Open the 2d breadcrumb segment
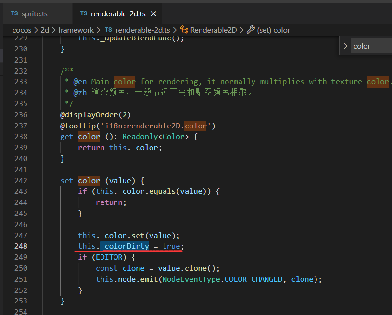Image resolution: width=392 pixels, height=315 pixels. click(45, 30)
